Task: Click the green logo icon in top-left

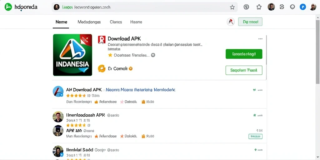Action: click(8, 7)
